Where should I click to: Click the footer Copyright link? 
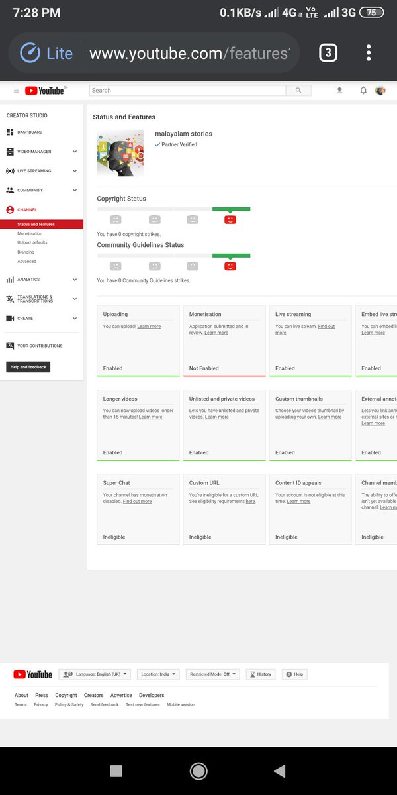coord(66,696)
